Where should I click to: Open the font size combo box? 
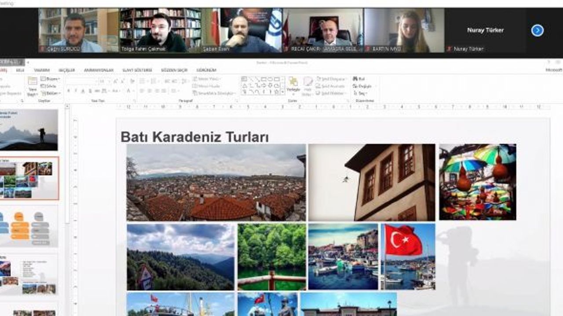(x=104, y=81)
